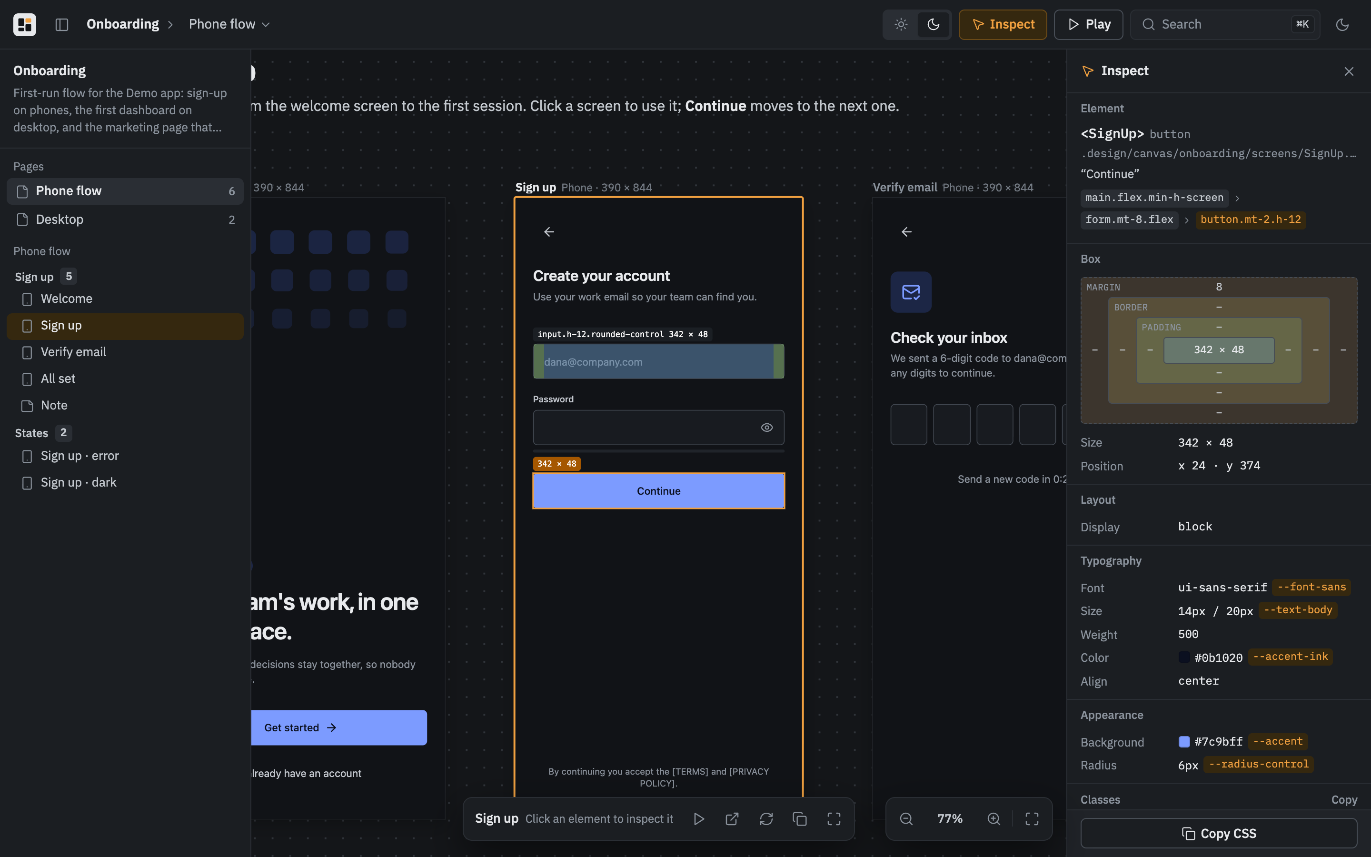Click Send a new code text

tap(1012, 479)
